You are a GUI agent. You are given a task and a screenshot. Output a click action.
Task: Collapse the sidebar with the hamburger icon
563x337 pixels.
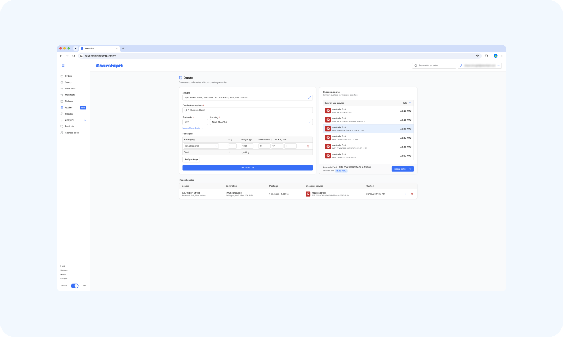63,66
